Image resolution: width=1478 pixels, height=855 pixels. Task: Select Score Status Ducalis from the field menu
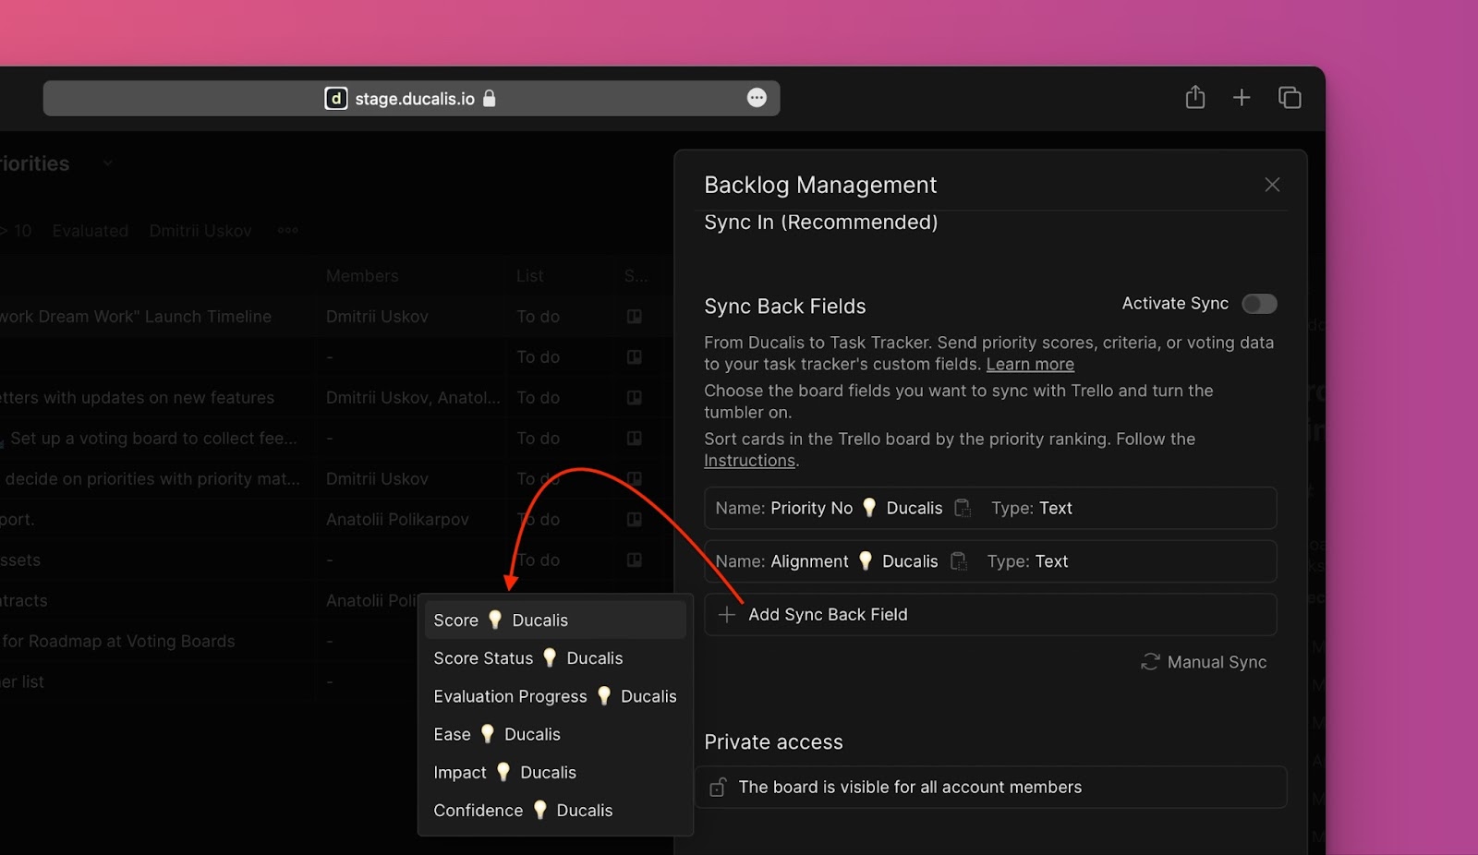(x=528, y=657)
